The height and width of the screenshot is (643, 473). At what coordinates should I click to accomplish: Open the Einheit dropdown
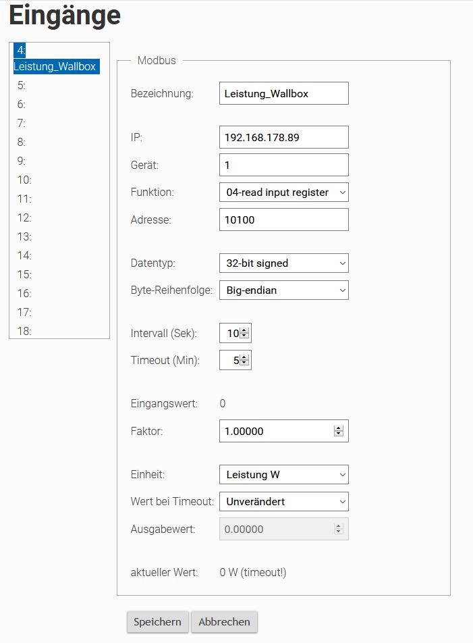(283, 475)
